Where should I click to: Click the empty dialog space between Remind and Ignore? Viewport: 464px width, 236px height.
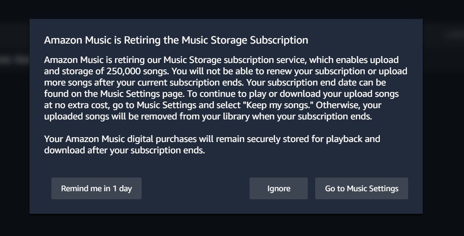coord(196,188)
